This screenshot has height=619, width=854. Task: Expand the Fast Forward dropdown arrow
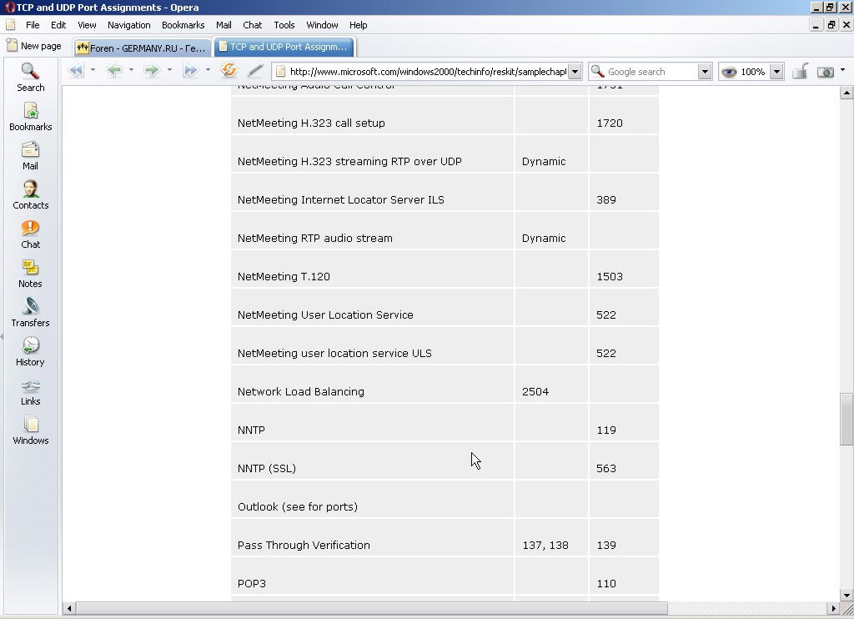pyautogui.click(x=208, y=70)
